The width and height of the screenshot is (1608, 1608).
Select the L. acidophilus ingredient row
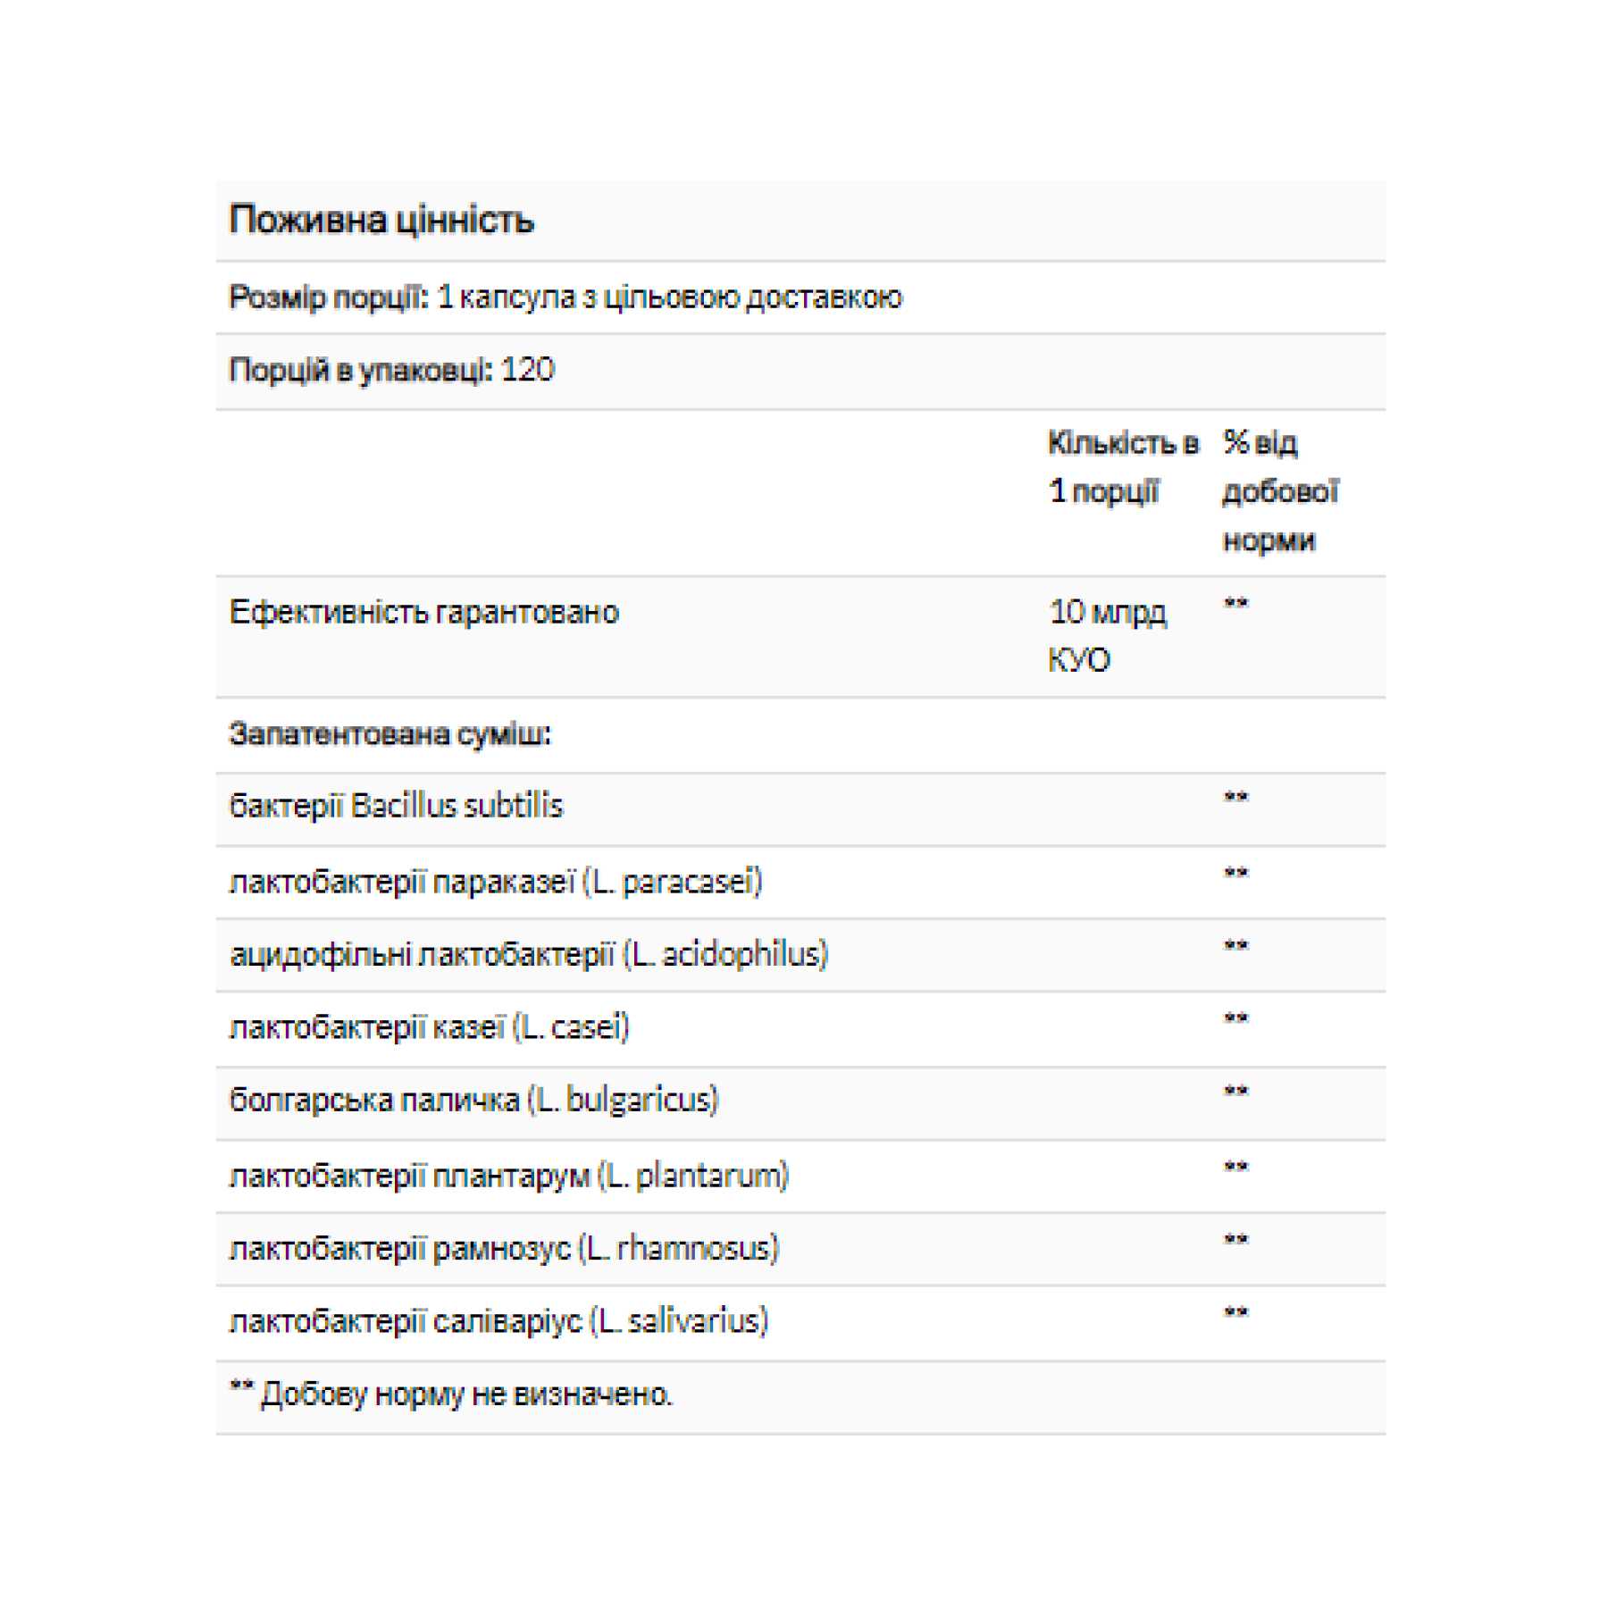point(529,954)
